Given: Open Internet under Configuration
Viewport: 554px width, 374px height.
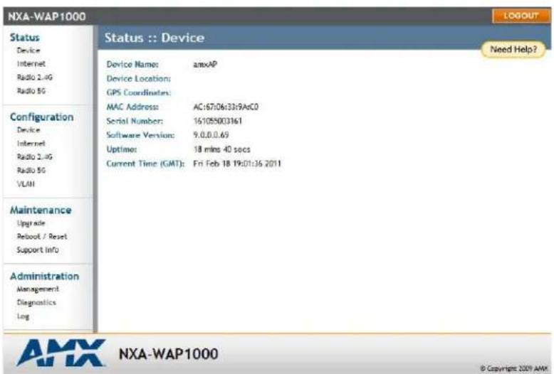Looking at the screenshot, I should click(x=31, y=143).
